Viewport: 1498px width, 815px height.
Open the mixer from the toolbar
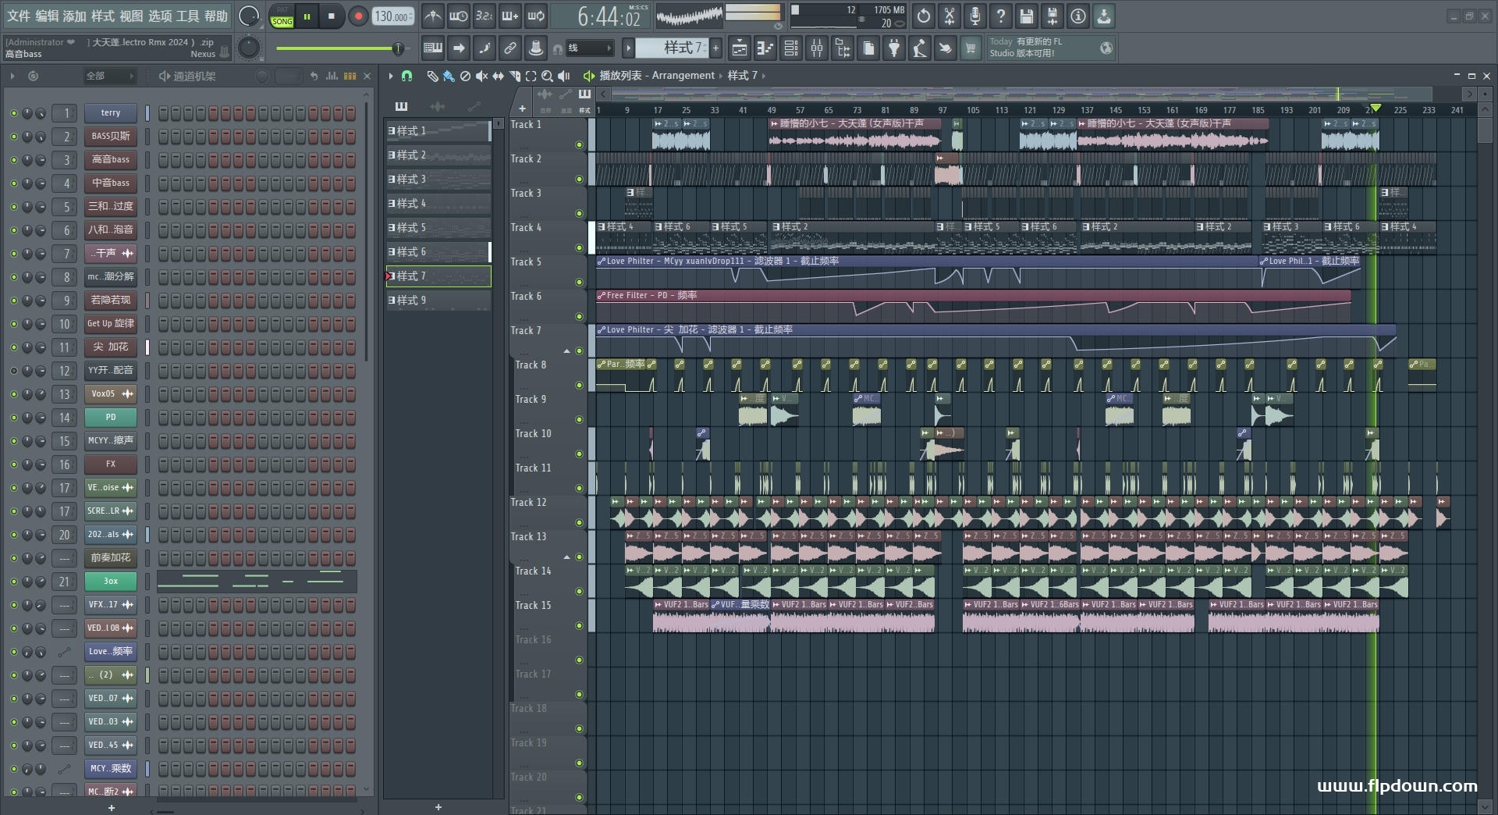pos(817,48)
